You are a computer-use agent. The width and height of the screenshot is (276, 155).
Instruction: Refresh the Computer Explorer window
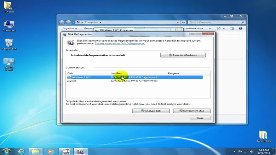tap(183, 22)
